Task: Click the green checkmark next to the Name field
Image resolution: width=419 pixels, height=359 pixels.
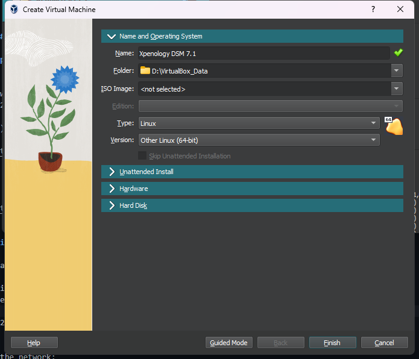Action: (398, 52)
